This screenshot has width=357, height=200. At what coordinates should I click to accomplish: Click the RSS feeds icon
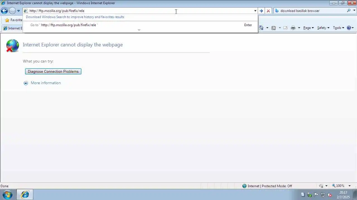pos(274,28)
